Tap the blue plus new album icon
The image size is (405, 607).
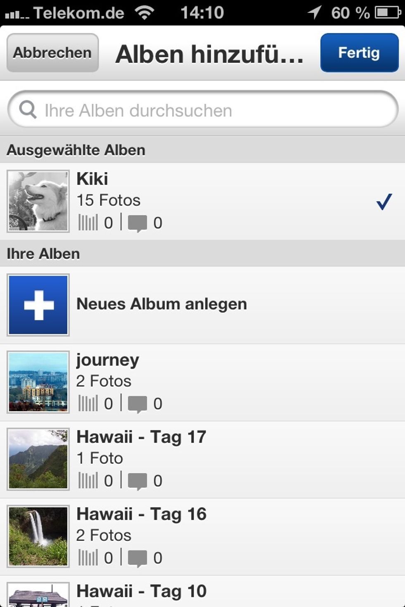[x=38, y=305]
